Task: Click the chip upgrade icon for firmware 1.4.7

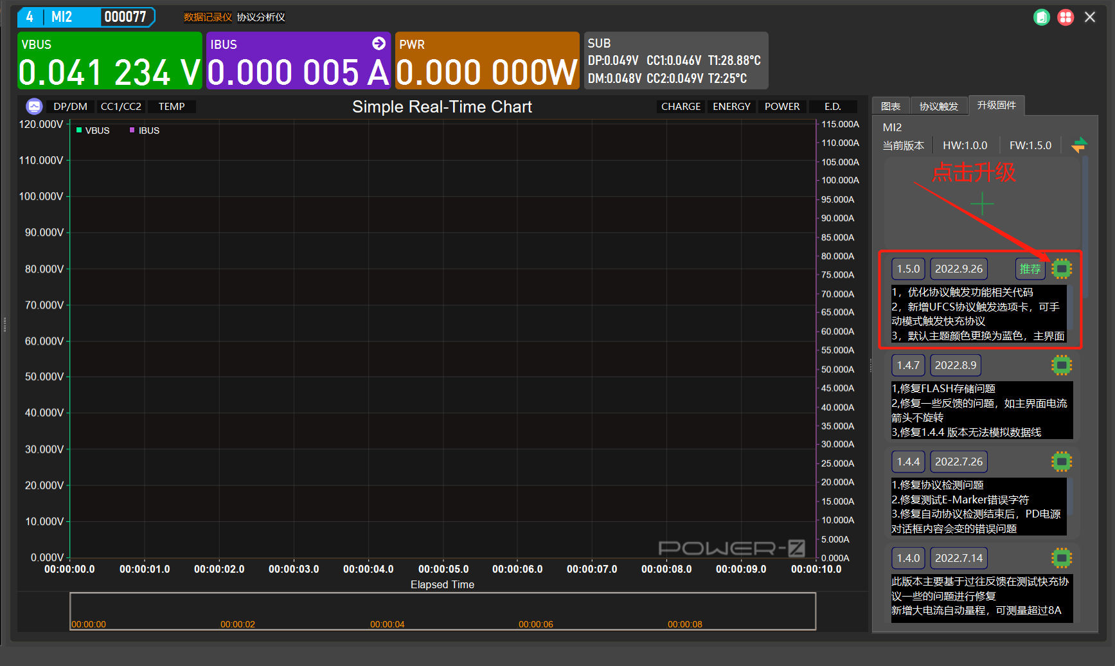Action: [x=1062, y=365]
